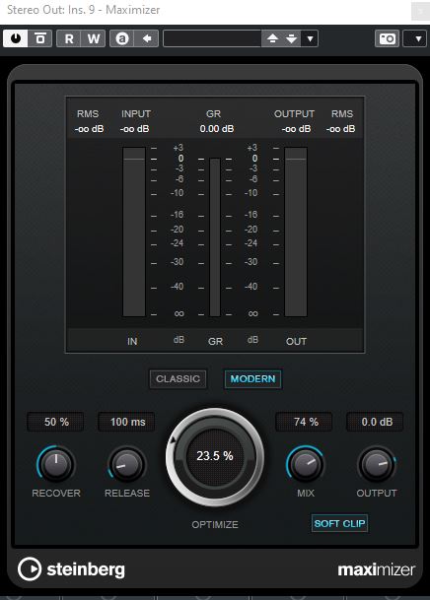Click the RELEASE knob

[x=127, y=465]
